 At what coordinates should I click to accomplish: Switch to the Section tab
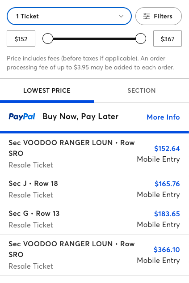[x=142, y=90]
